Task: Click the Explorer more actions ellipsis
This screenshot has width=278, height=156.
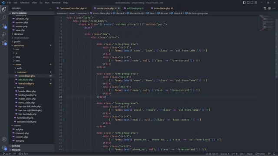Action: tap(50, 8)
